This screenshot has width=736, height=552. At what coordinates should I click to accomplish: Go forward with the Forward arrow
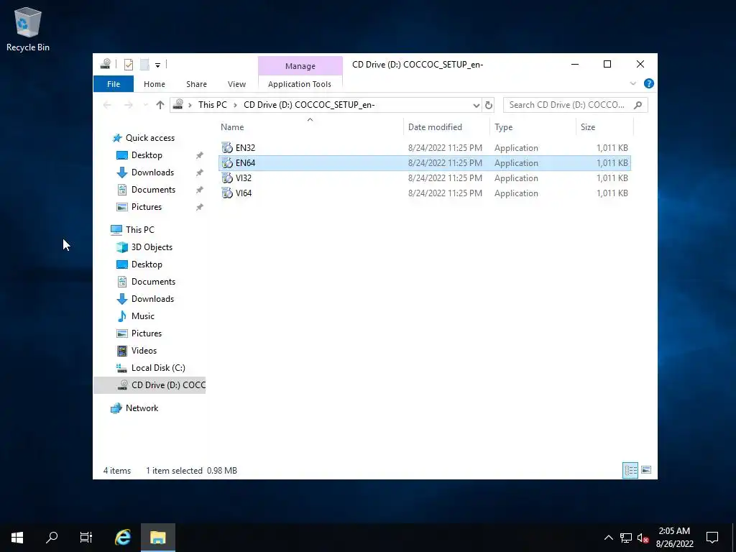(x=128, y=105)
